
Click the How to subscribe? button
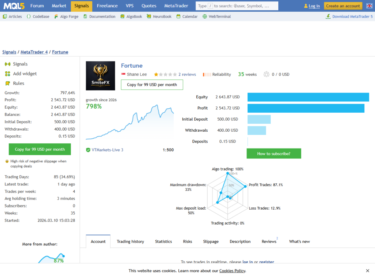[x=274, y=154]
